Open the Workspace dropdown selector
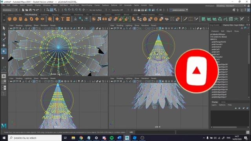The image size is (251, 141). click(231, 6)
